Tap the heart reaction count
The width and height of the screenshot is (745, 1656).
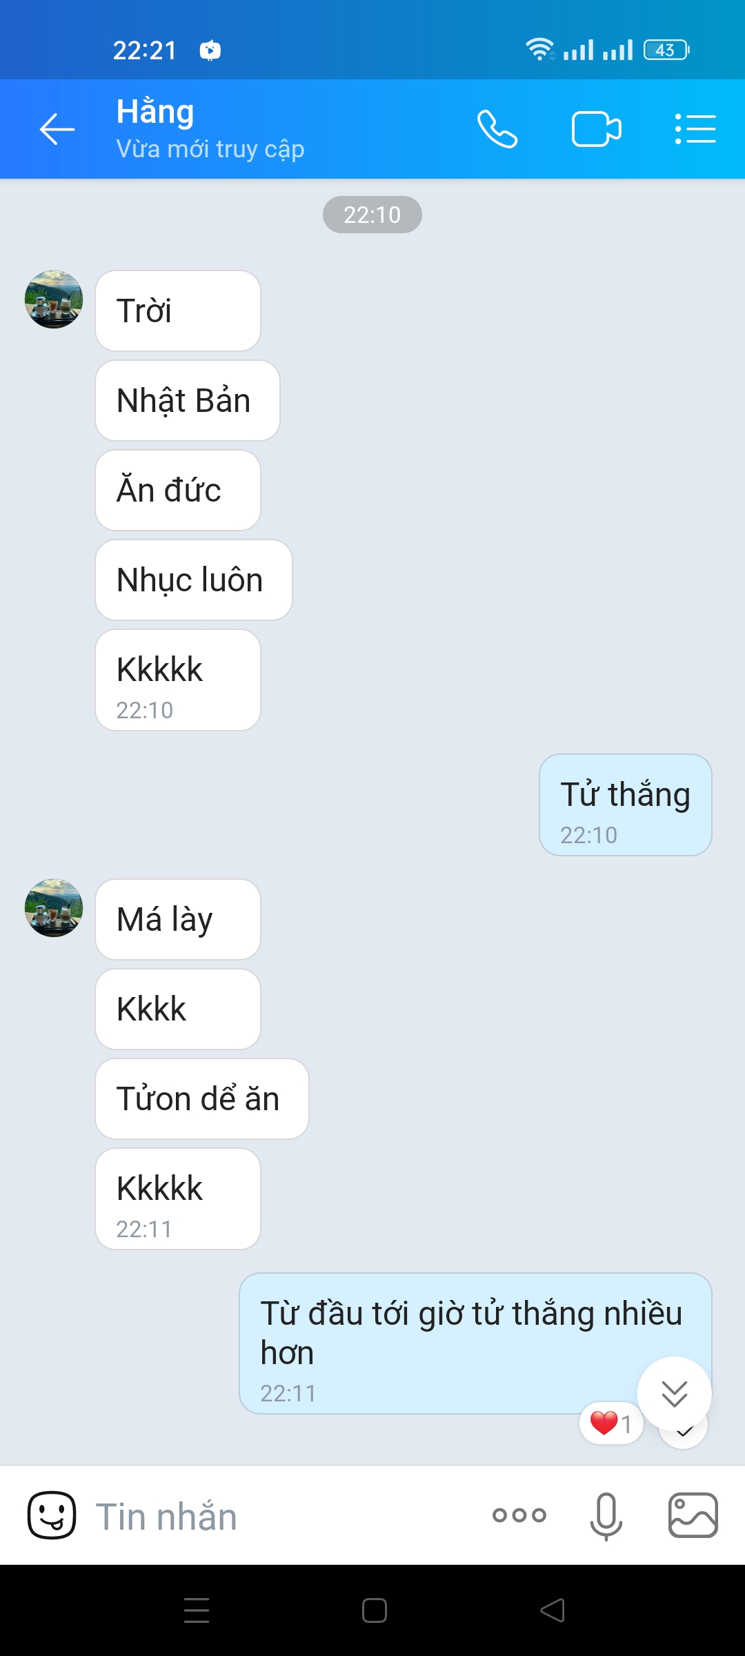(x=611, y=1423)
